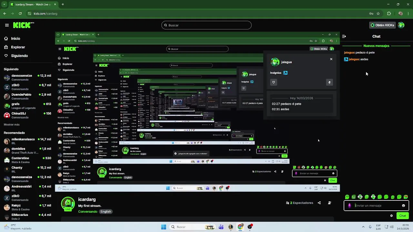Focus the 'Enviar un mensaje' chat field

[x=376, y=206]
